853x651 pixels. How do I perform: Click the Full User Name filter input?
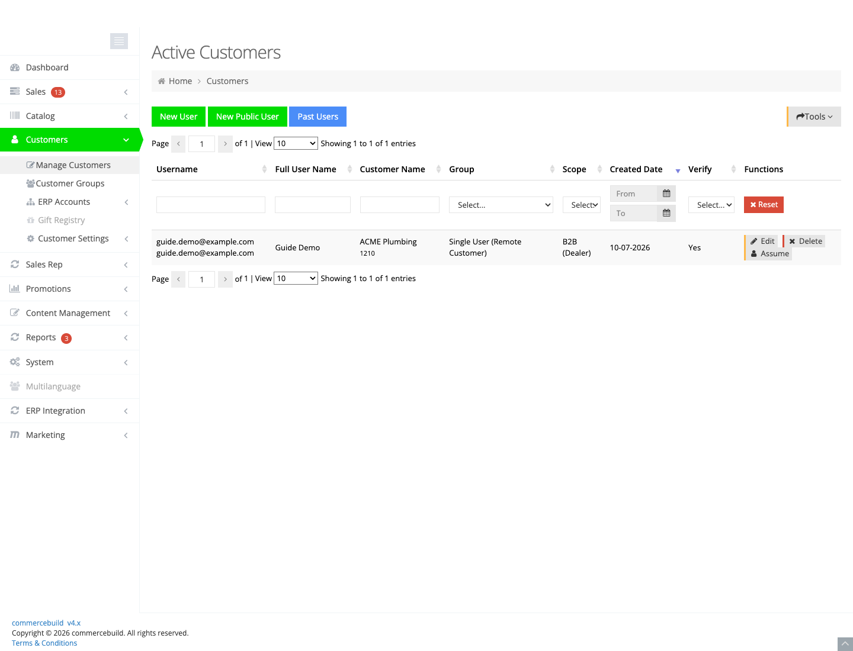point(313,205)
